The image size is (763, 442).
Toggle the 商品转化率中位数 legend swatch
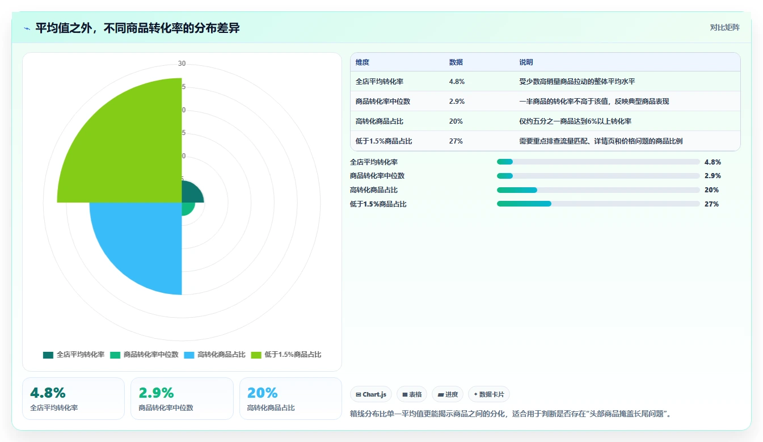pos(115,355)
